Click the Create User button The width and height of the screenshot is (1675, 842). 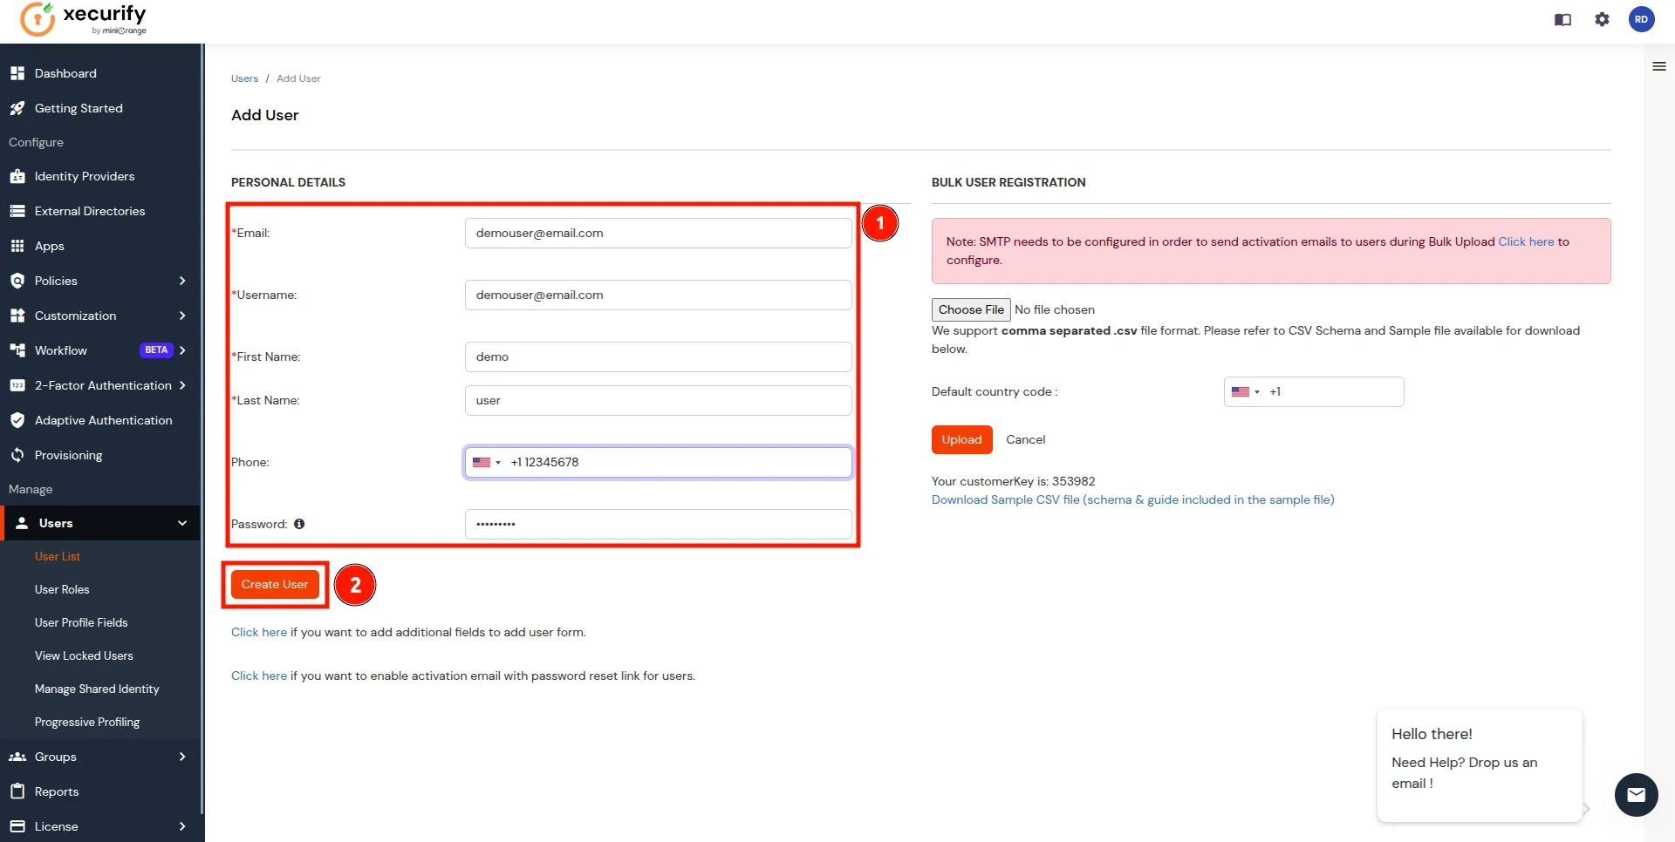click(274, 584)
